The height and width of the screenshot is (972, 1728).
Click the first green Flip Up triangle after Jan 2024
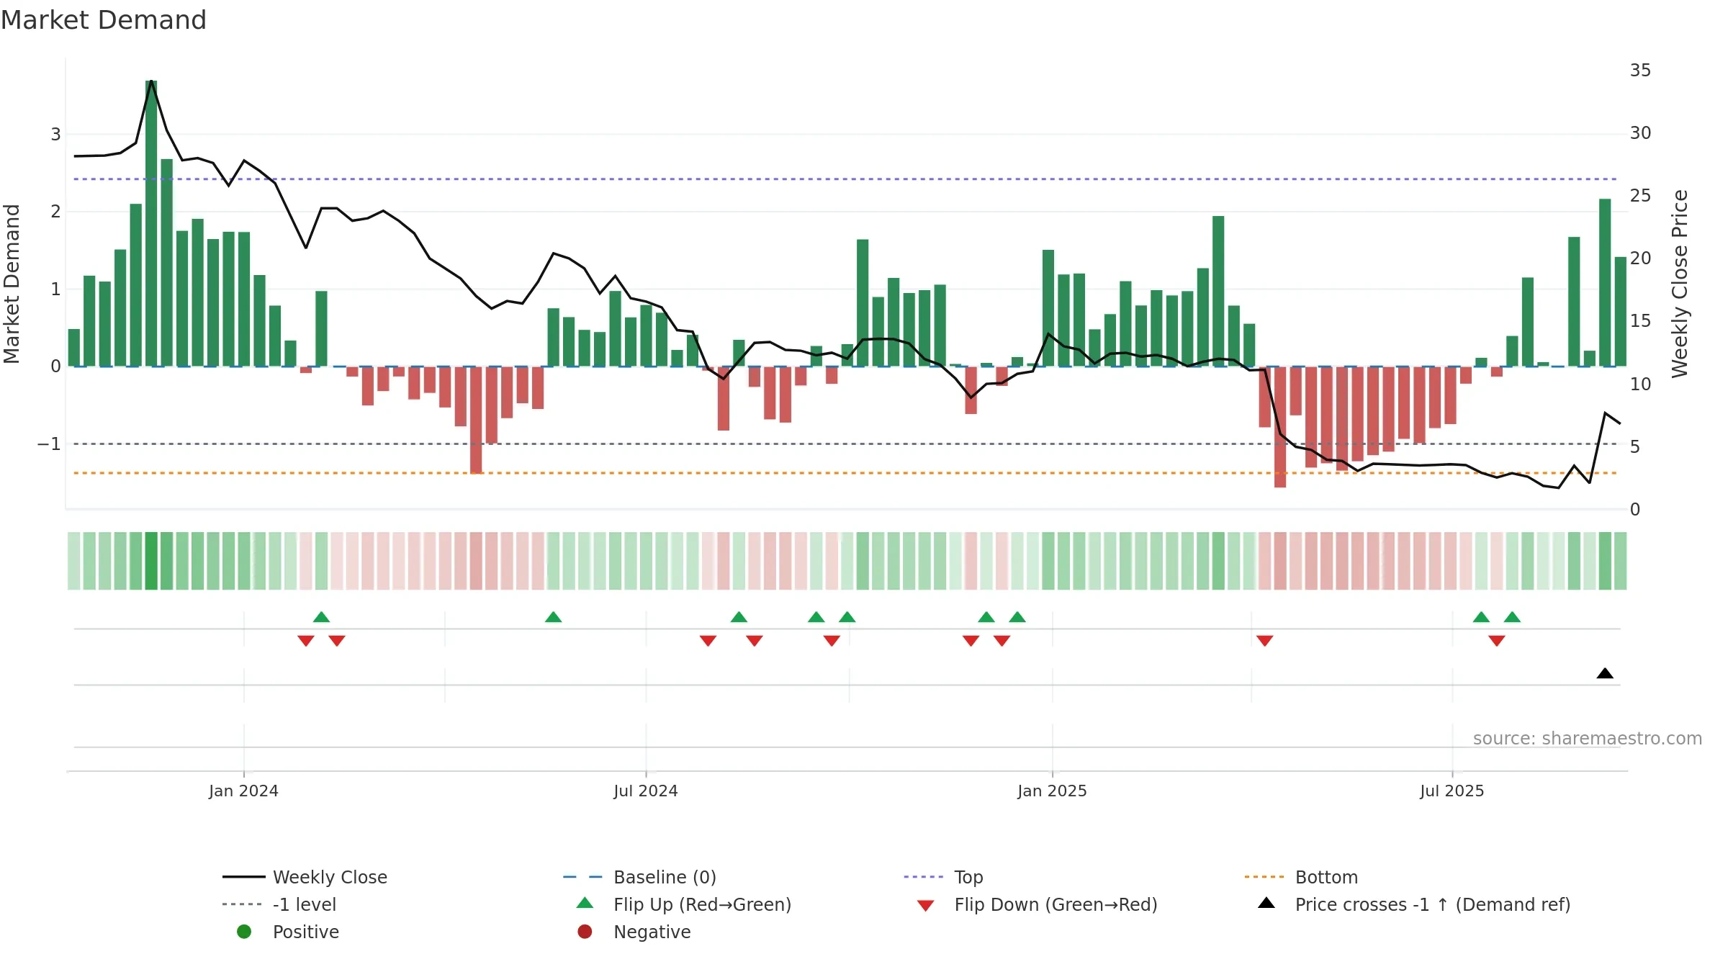(x=321, y=616)
